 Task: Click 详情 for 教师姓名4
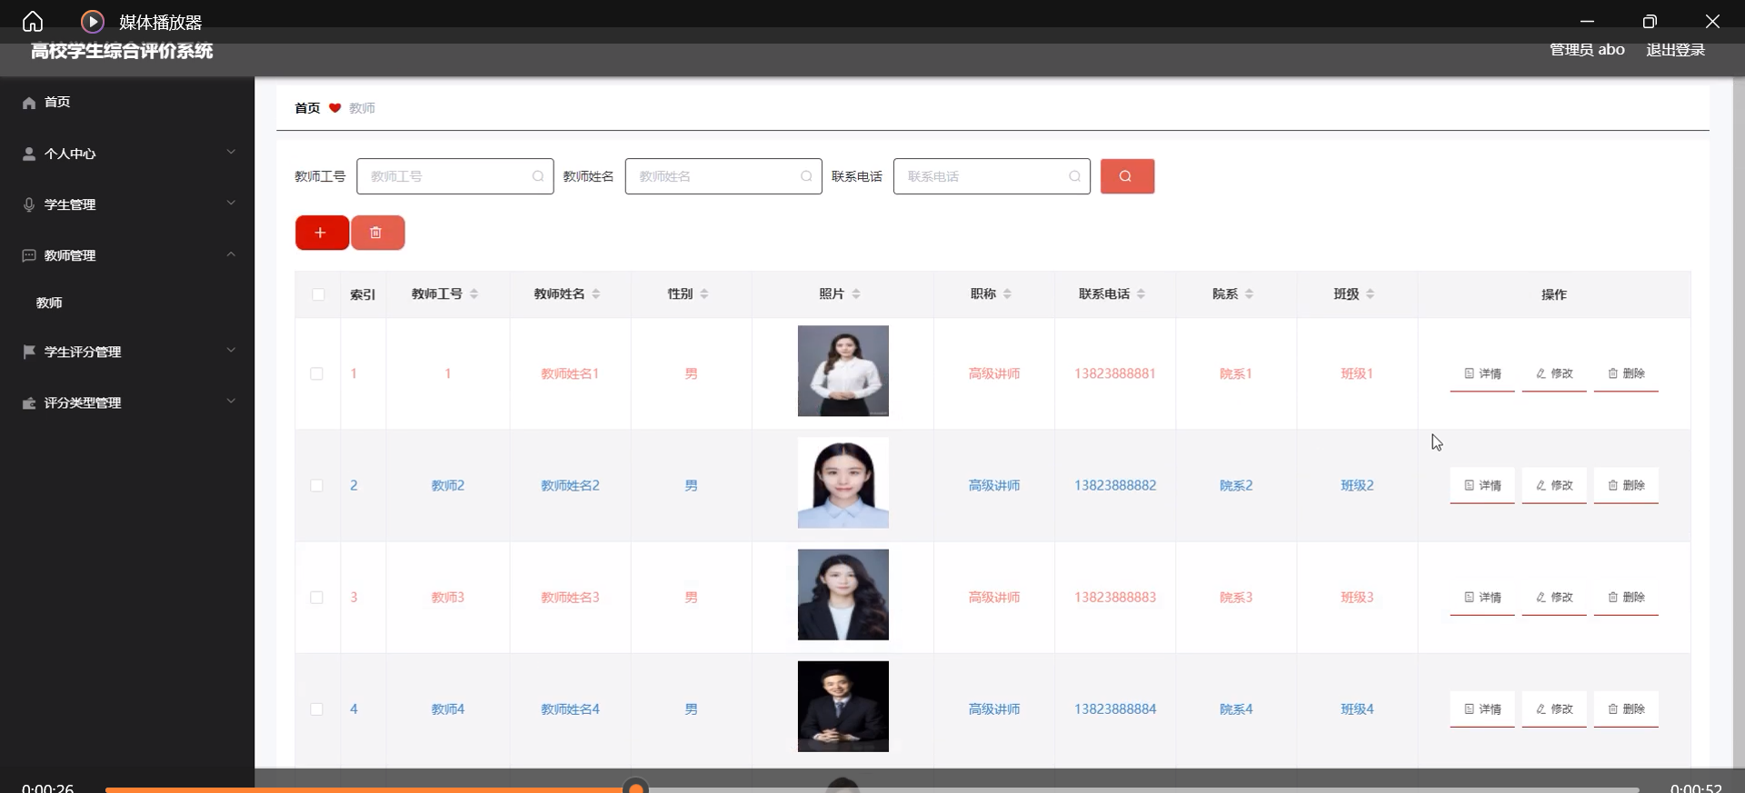tap(1482, 709)
